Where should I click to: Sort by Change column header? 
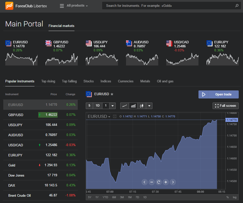(x=70, y=94)
